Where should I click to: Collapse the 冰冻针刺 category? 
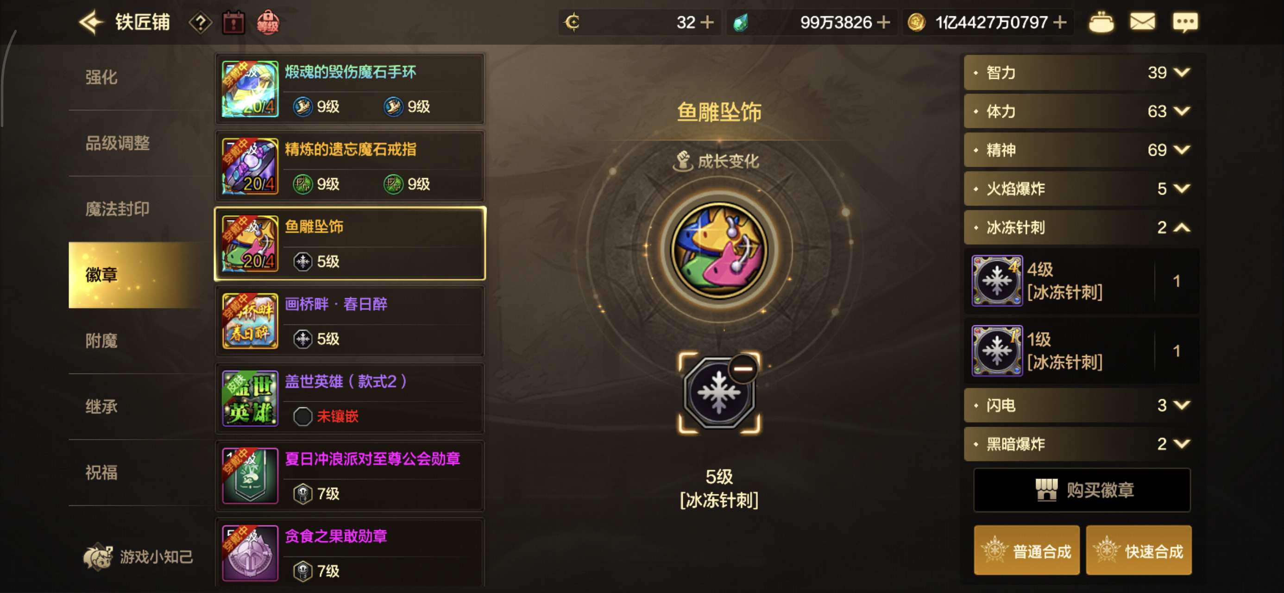(1081, 228)
